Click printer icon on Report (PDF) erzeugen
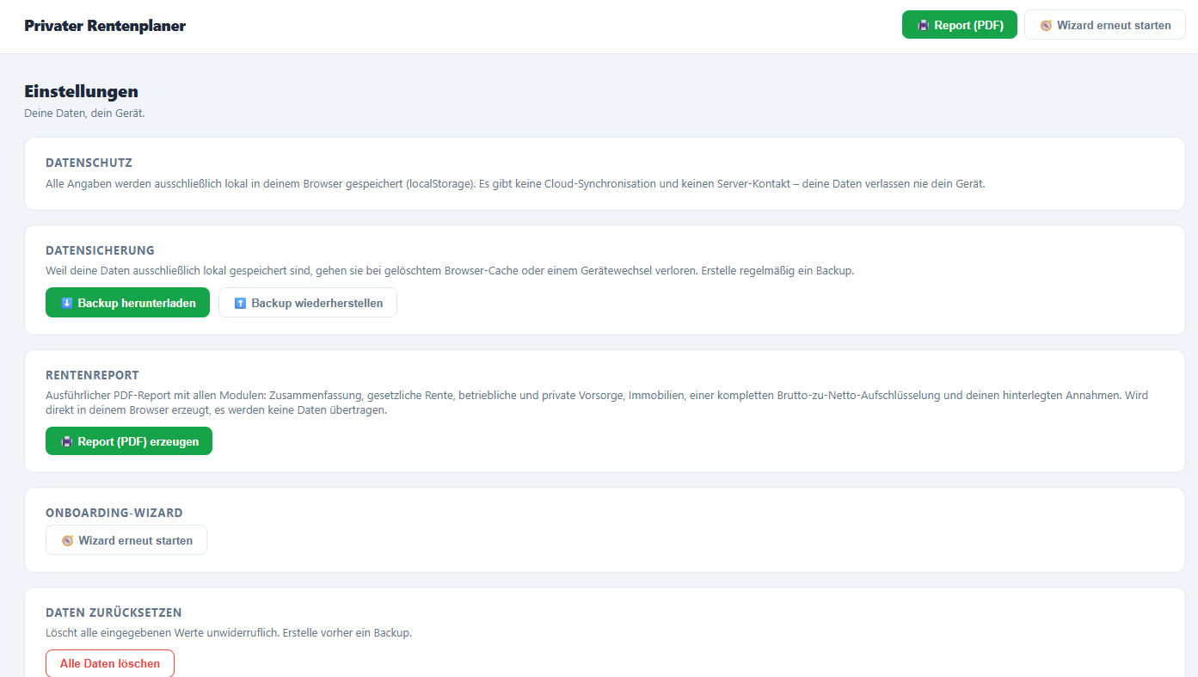Screen dimensions: 1198x677 click(67, 441)
